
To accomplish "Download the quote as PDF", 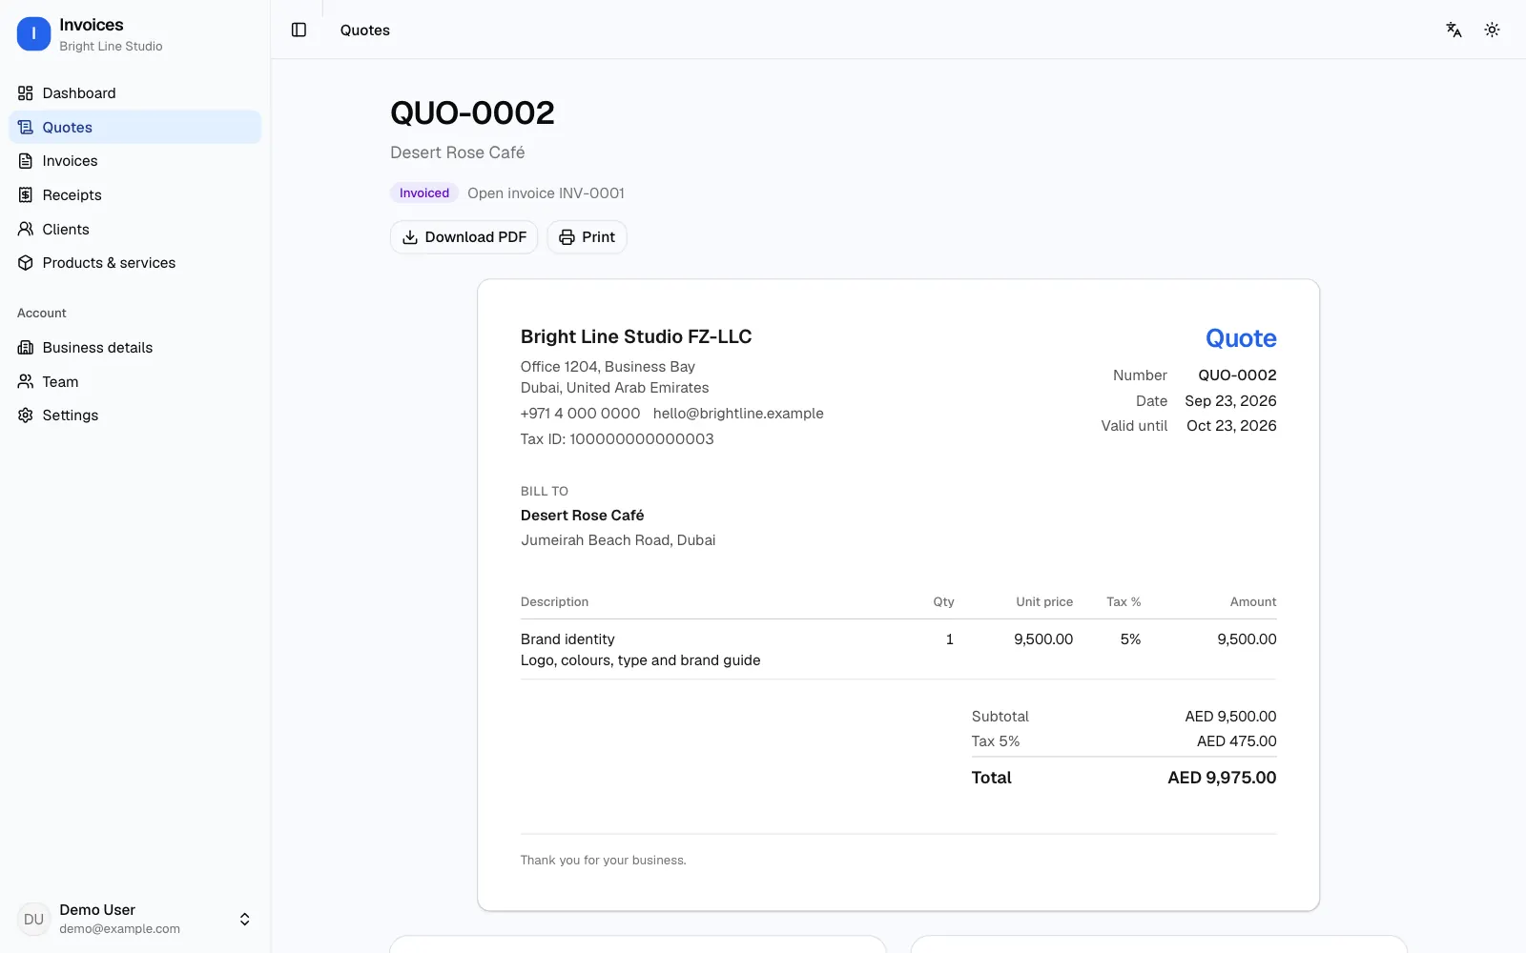I will (464, 237).
